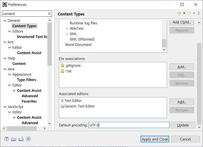
Task: Click the Eclipse icon in title bar
Action: click(x=4, y=4)
